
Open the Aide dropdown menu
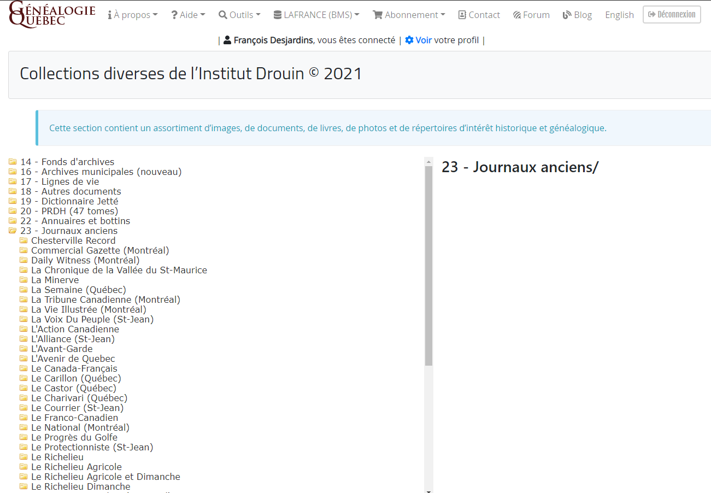tap(188, 15)
